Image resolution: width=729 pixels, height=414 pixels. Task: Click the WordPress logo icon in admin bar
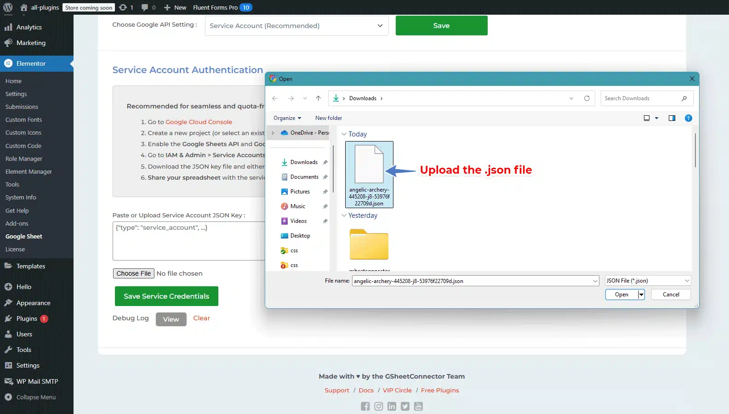tap(8, 7)
